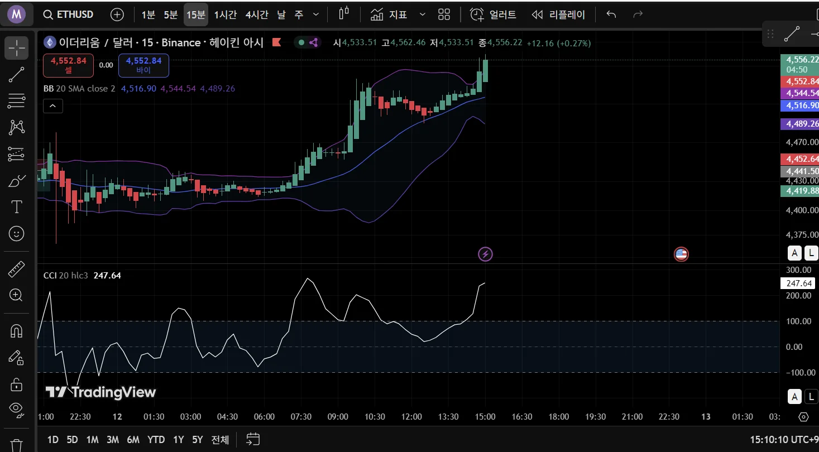Screen dimensions: 819x452
Task: Switch to the 1시간 timeframe
Action: click(x=226, y=15)
